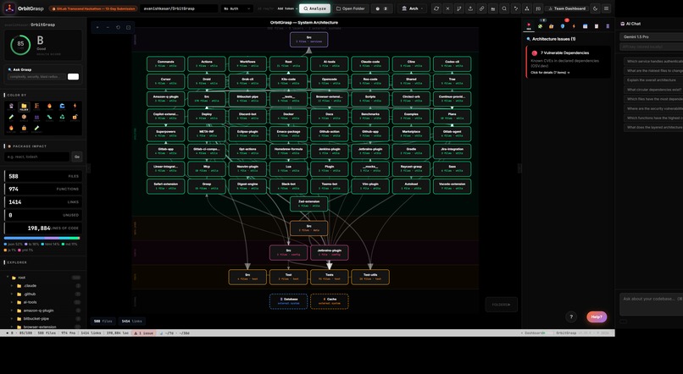Click the magnifier search icon in toolbar
The height and width of the screenshot is (374, 683).
tap(504, 8)
